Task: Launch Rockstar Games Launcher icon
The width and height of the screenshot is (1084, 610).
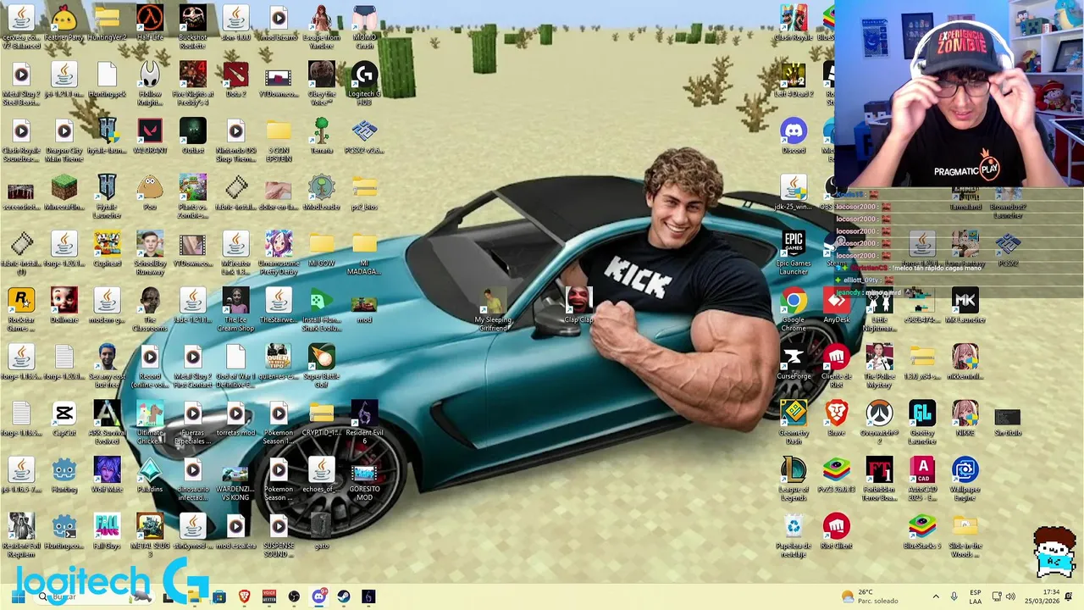Action: coord(21,310)
